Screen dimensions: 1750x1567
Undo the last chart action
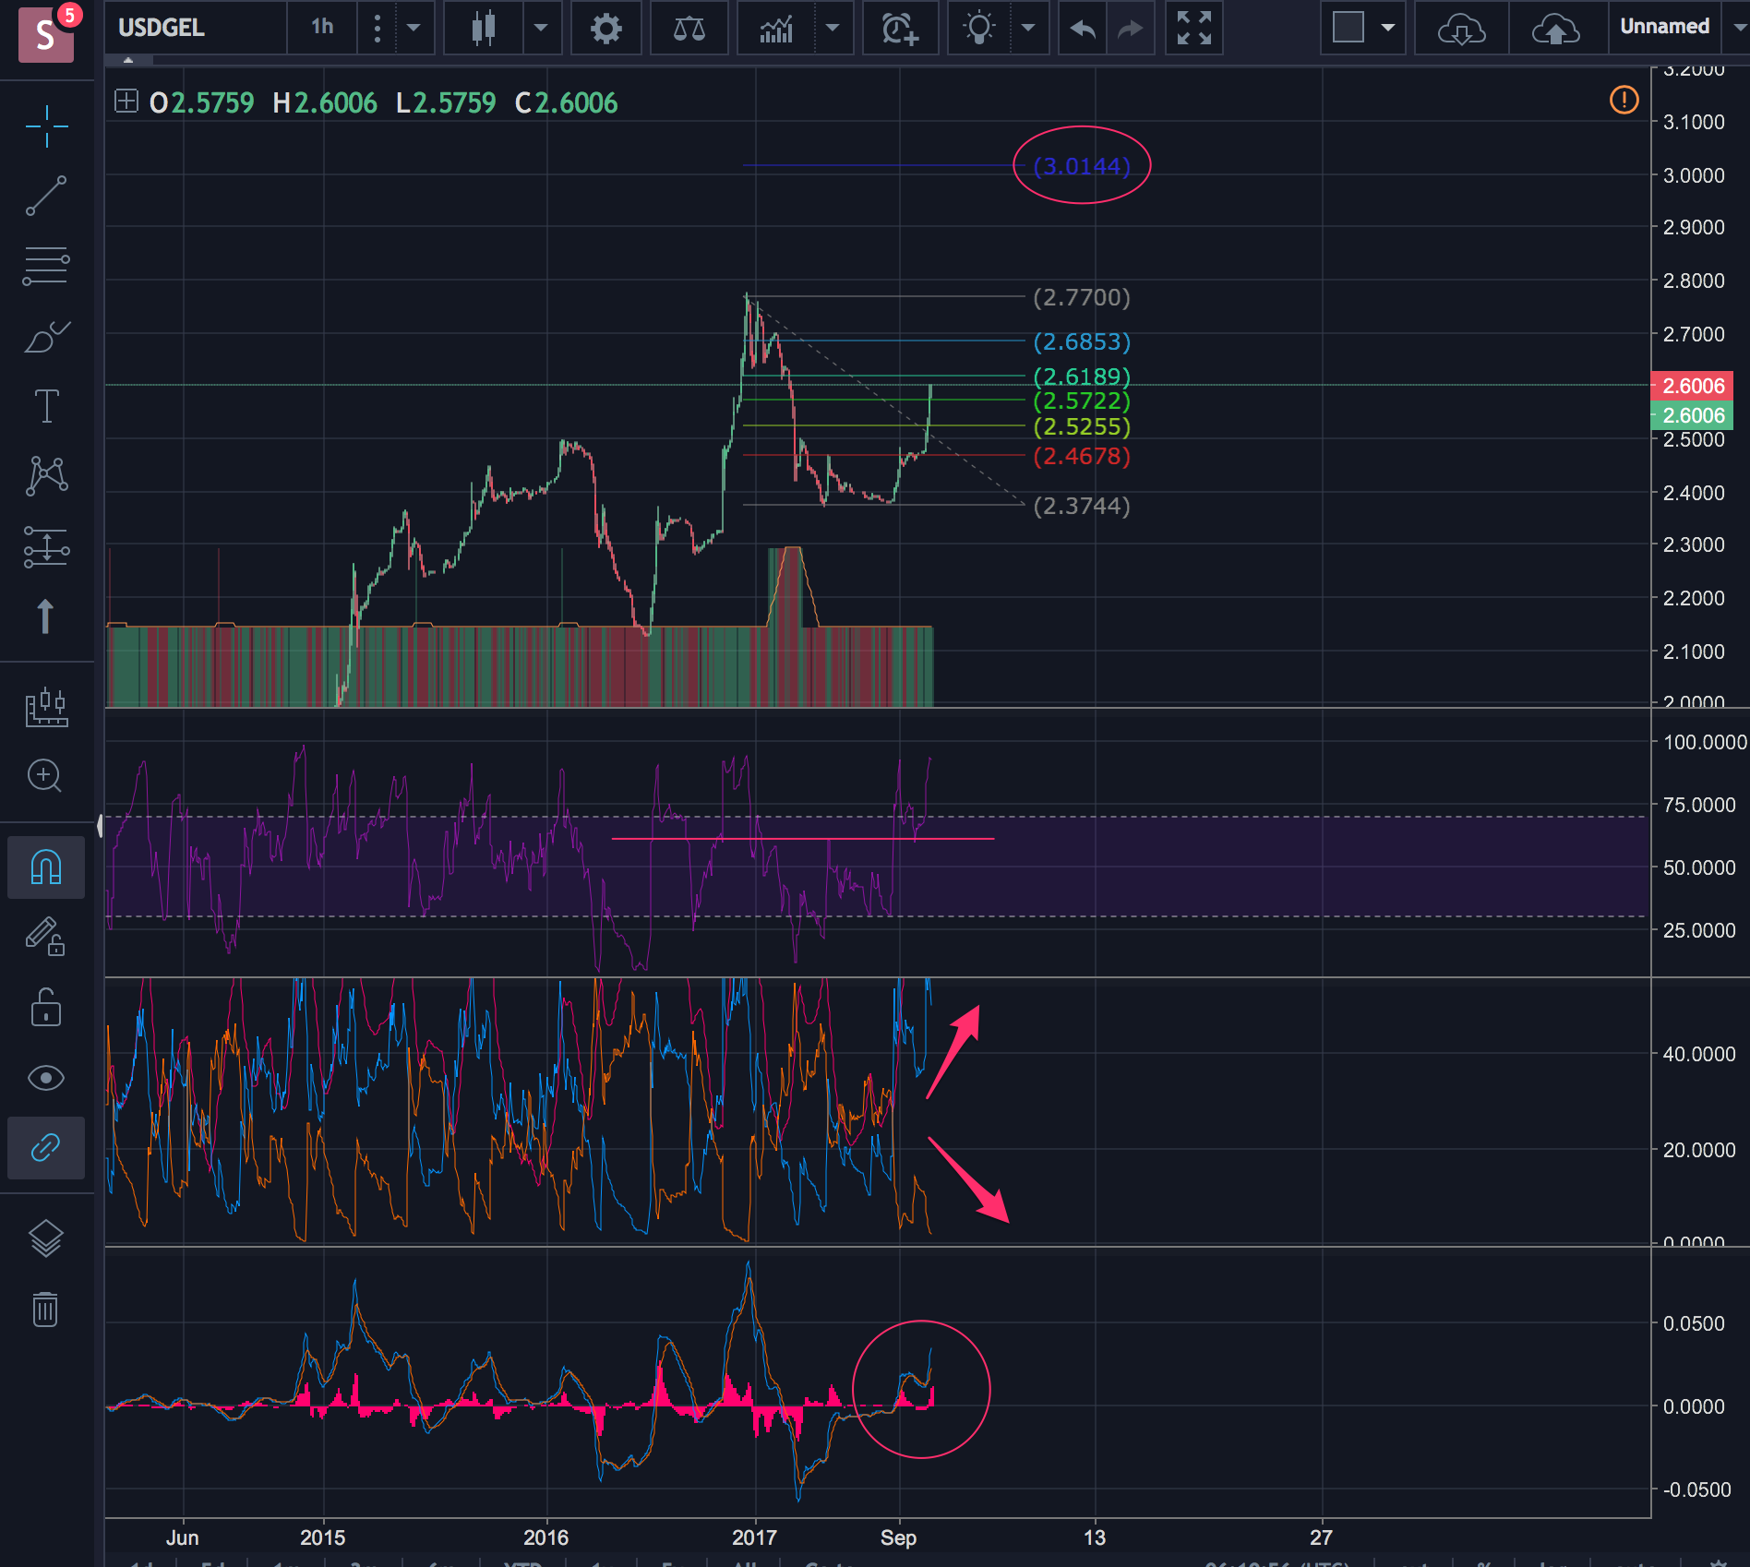pyautogui.click(x=1083, y=29)
